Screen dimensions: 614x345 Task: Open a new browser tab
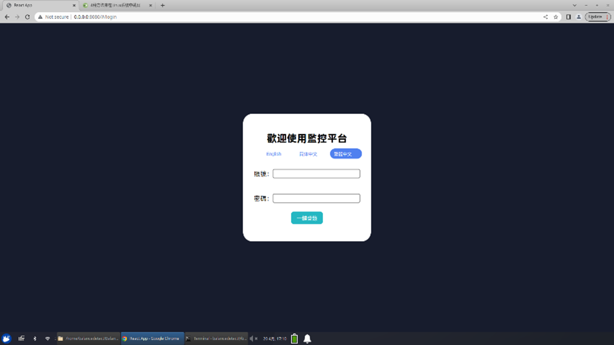click(x=163, y=5)
